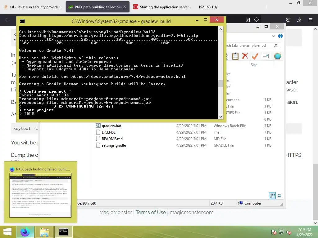Switch to the 'ssl - Java: sun.security.provider' tab
Image resolution: width=318 pixels, height=238 pixels.
(x=33, y=7)
